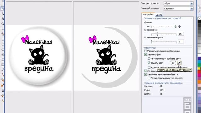Click the plus icon beside Деталь slider
201x113 pixels.
coord(180,27)
